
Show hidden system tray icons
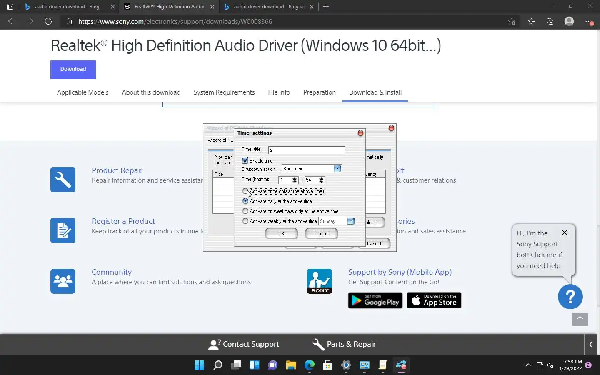pos(528,365)
